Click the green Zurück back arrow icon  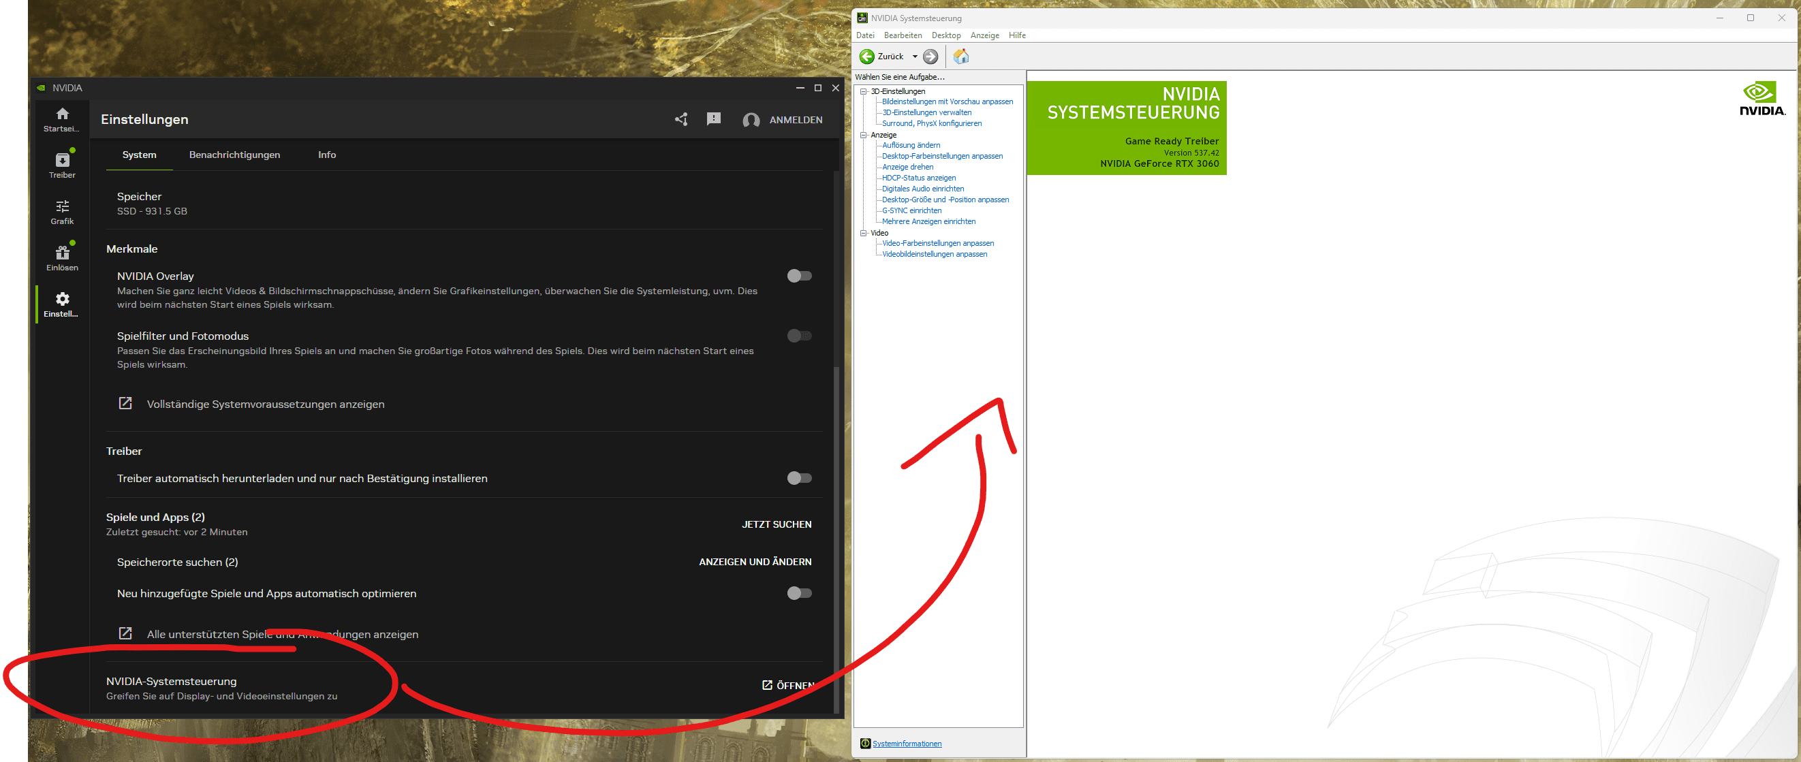pos(866,57)
